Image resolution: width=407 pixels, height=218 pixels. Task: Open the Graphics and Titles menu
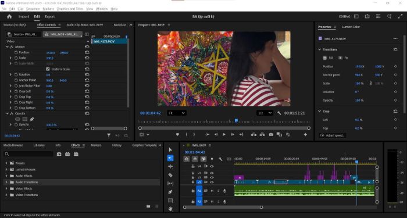point(70,9)
